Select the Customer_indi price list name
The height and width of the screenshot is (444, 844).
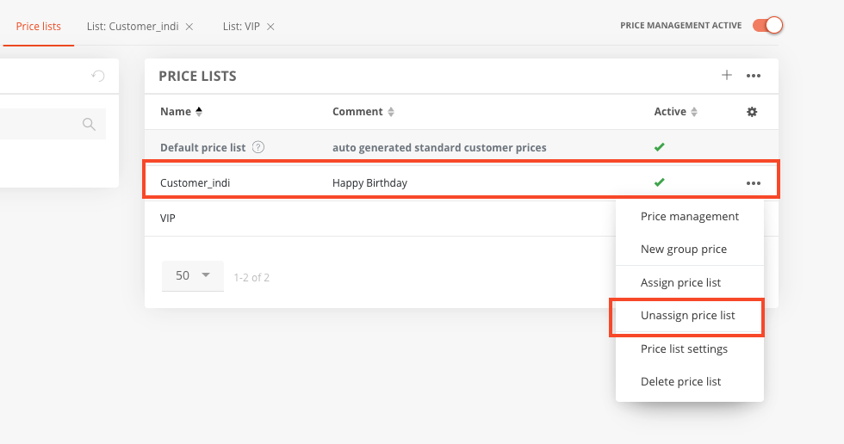pyautogui.click(x=195, y=182)
